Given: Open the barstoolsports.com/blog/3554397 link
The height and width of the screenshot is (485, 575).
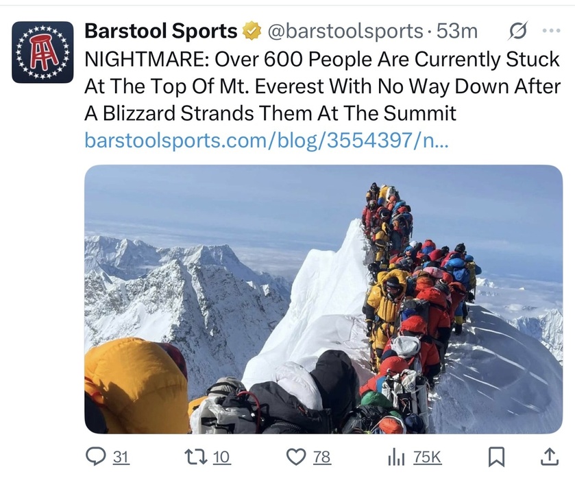Looking at the screenshot, I should point(266,140).
